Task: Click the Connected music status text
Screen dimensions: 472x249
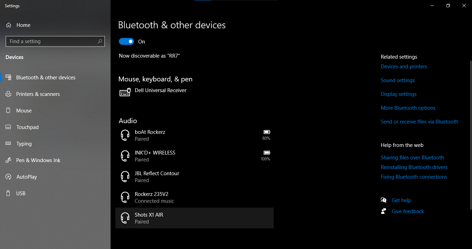Action: point(154,201)
